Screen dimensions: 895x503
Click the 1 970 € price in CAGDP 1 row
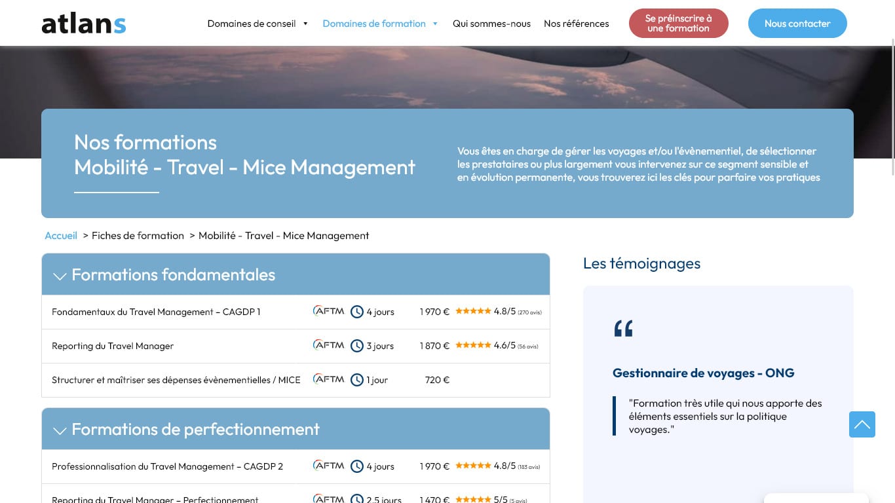434,312
